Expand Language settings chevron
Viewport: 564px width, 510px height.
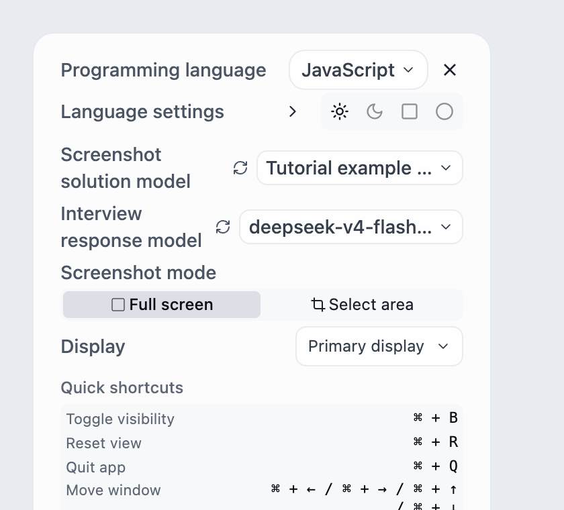point(293,111)
